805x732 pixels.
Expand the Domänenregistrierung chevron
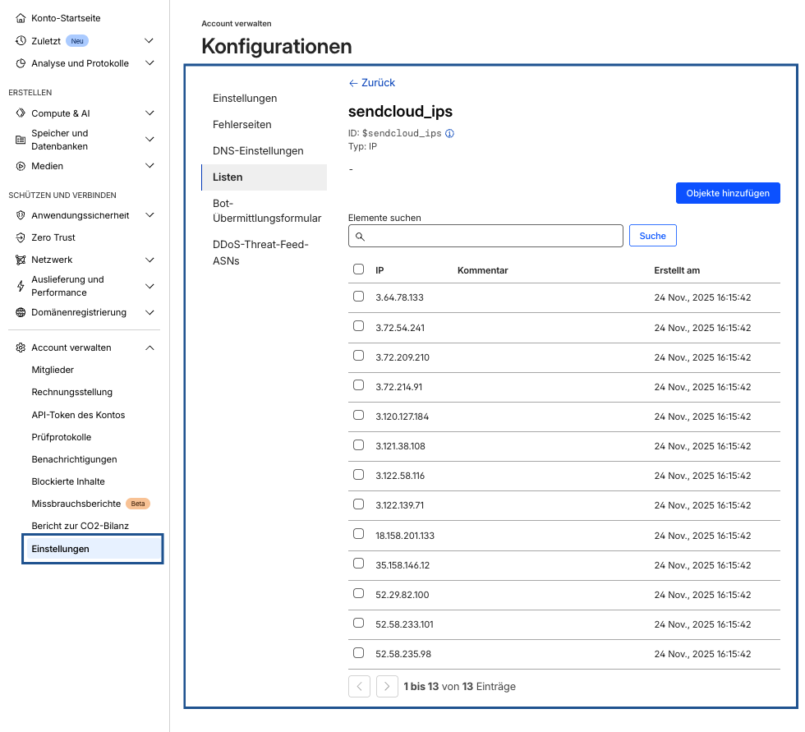(x=149, y=312)
